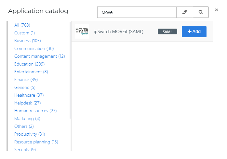Select the Productivity (31) category
The width and height of the screenshot is (227, 159).
pyautogui.click(x=30, y=134)
